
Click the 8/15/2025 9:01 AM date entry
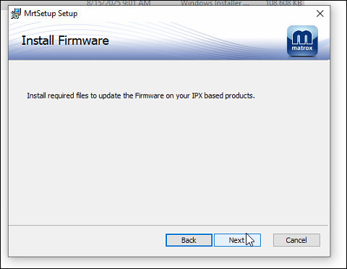(x=119, y=3)
